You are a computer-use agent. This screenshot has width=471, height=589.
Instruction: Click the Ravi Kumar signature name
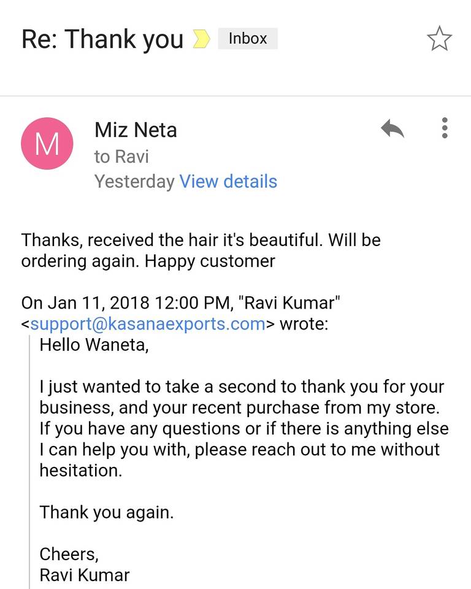pyautogui.click(x=85, y=576)
